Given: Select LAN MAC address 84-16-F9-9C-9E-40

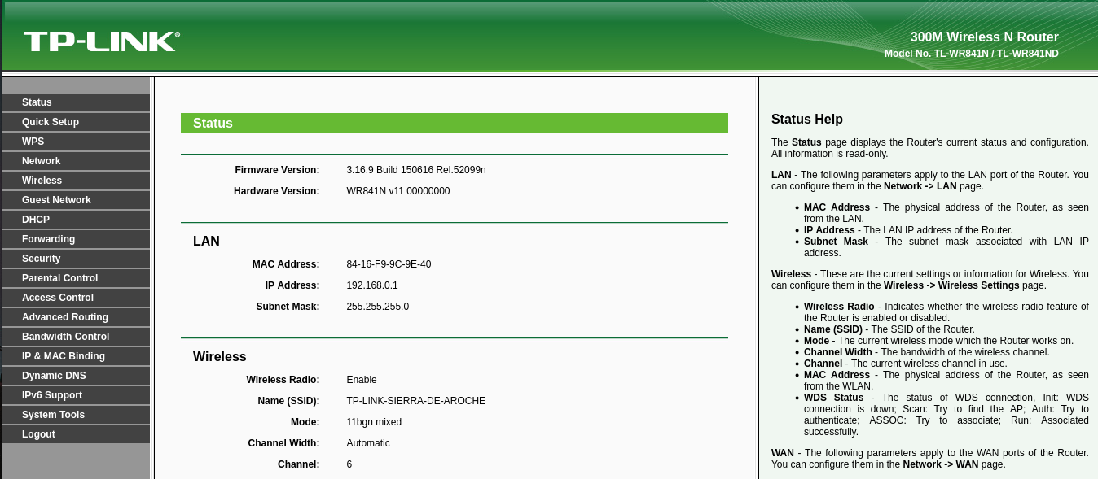Looking at the screenshot, I should 389,264.
